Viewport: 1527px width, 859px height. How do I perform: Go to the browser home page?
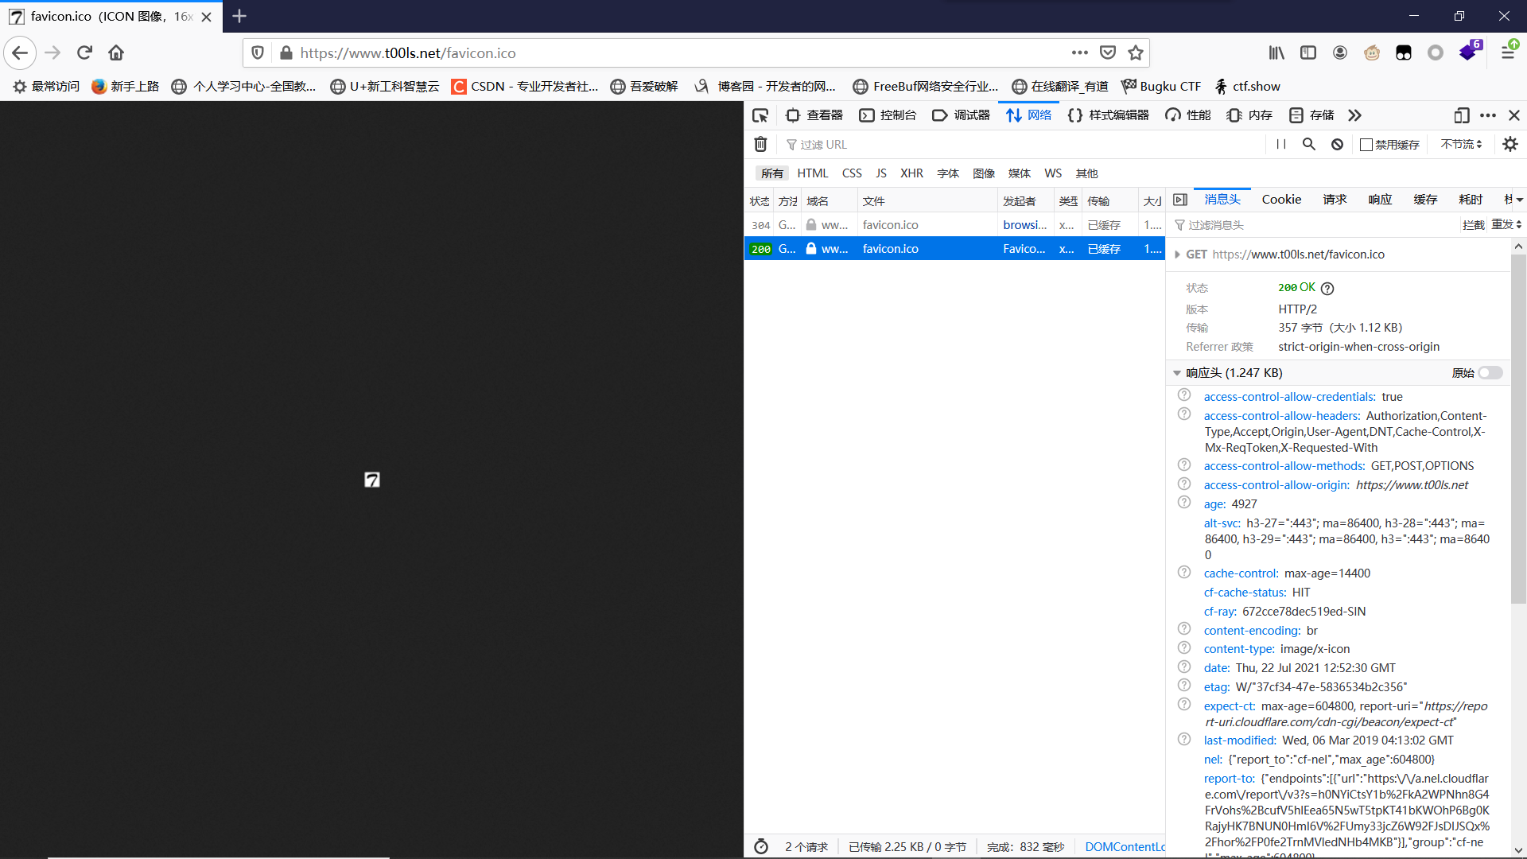click(116, 52)
